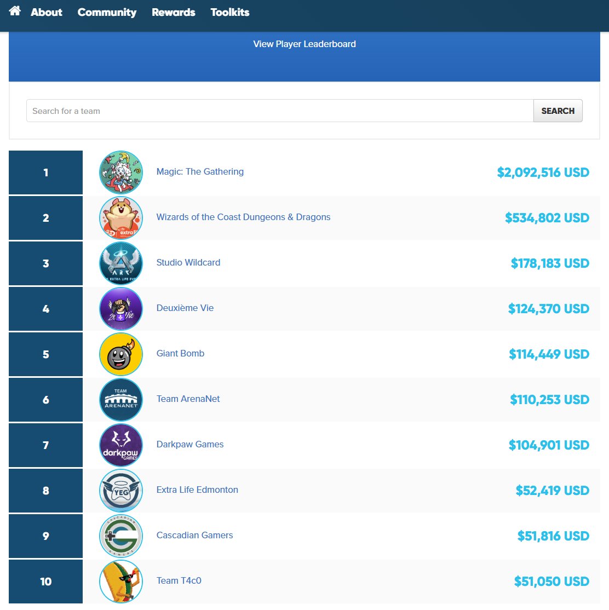Open the Rewards menu

pyautogui.click(x=174, y=13)
